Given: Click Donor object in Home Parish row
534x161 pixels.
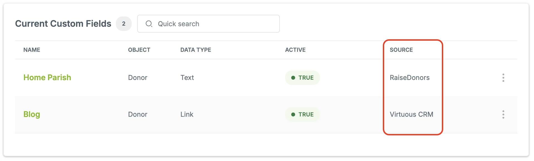Looking at the screenshot, I should pyautogui.click(x=138, y=78).
